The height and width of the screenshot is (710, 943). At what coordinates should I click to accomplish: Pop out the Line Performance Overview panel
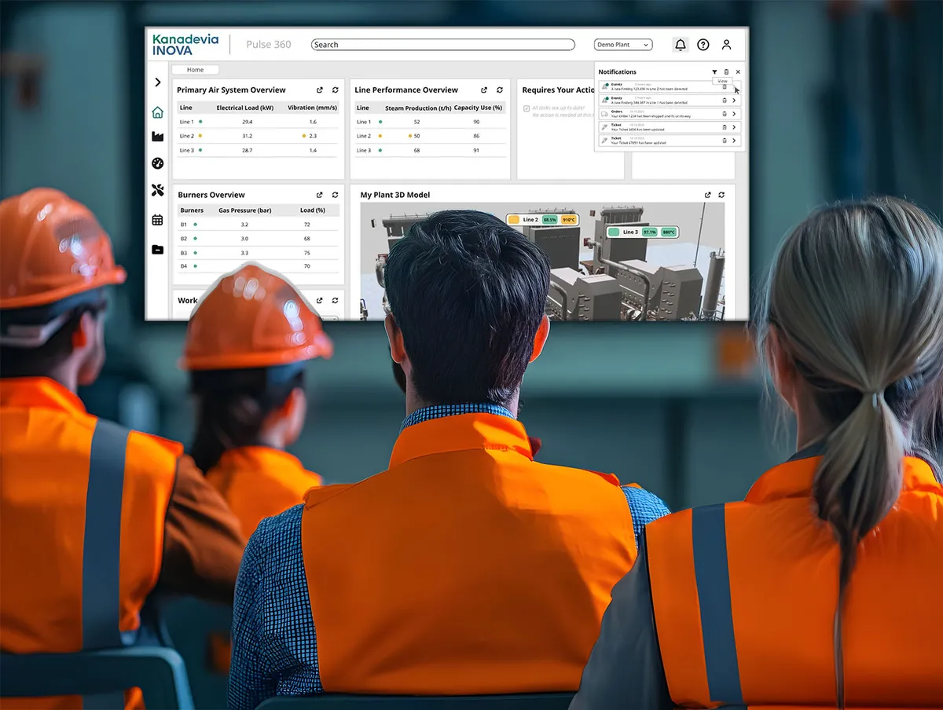[x=484, y=90]
